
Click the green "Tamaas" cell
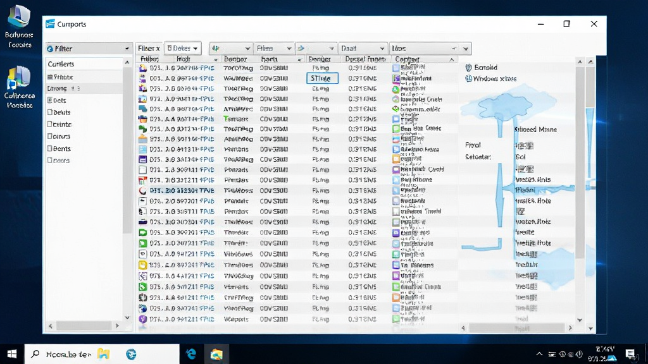[x=236, y=119]
